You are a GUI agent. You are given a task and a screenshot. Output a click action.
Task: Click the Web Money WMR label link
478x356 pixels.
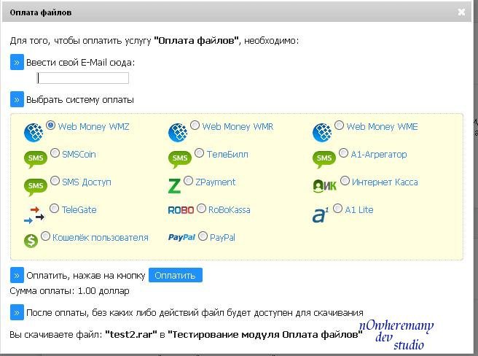pyautogui.click(x=238, y=127)
